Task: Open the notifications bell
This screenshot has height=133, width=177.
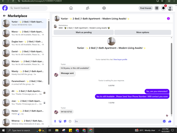Action: click(x=164, y=8)
